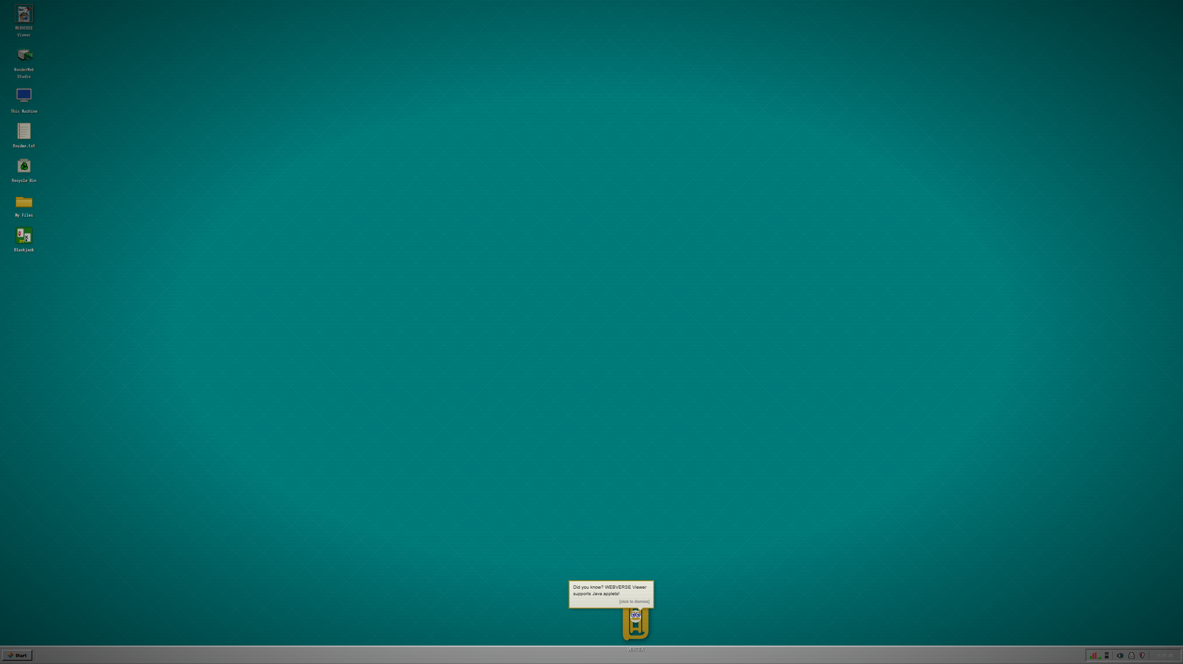Open the My Files folder icon

coord(24,202)
